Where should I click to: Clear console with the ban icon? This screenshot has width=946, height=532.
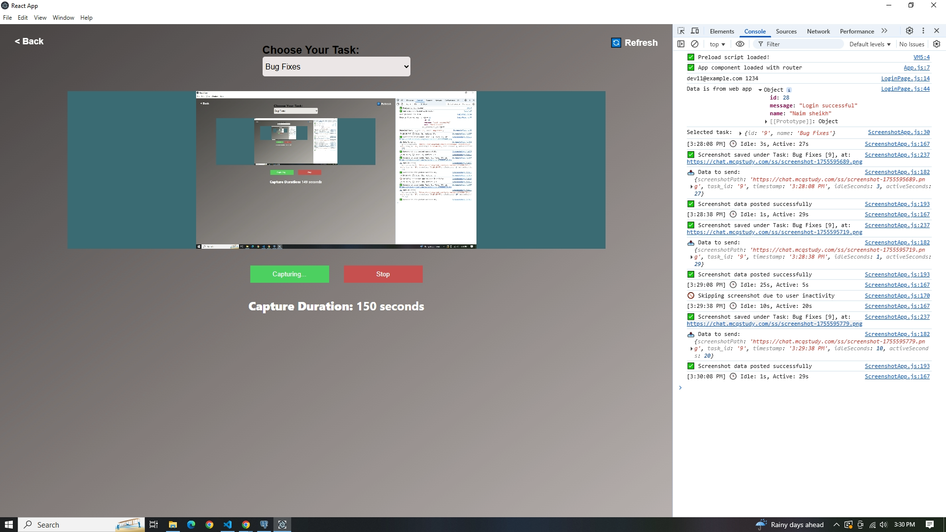[695, 44]
